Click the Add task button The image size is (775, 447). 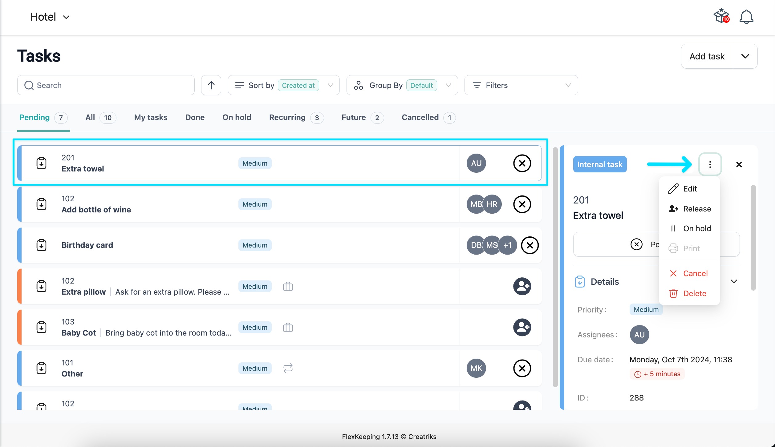click(707, 56)
